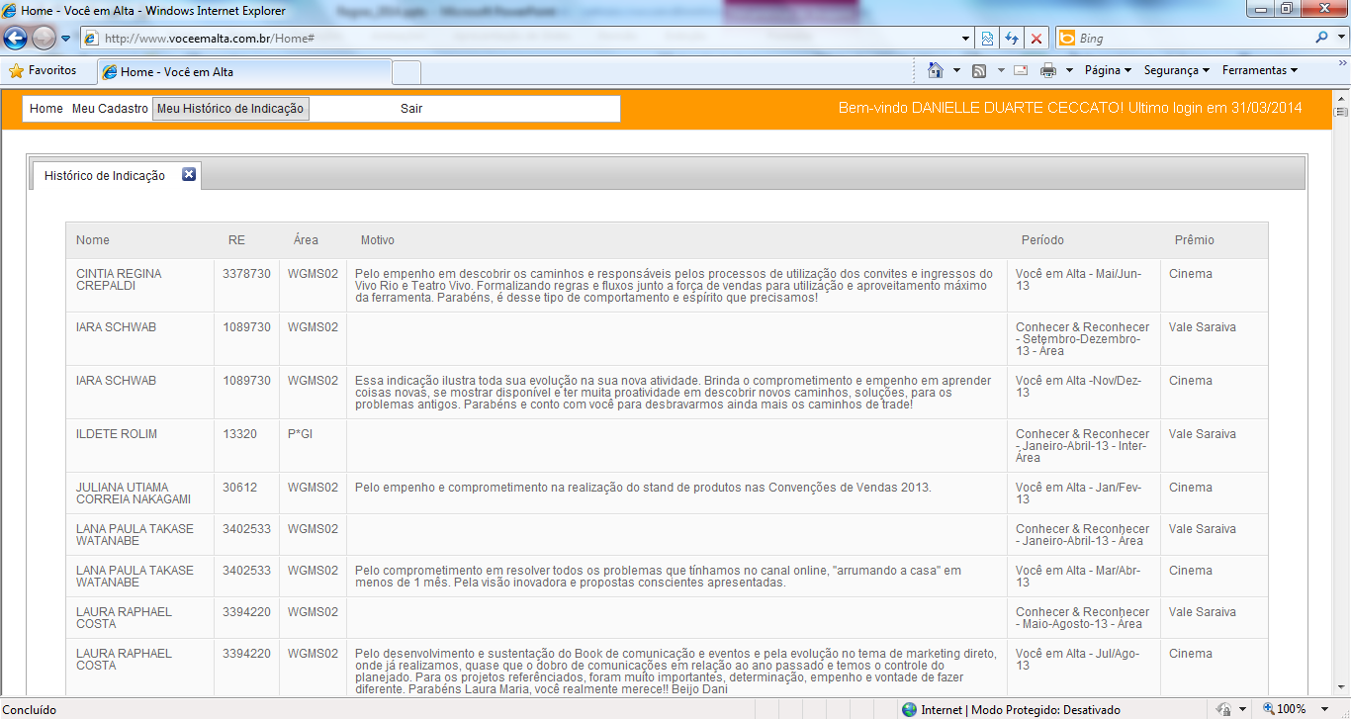Click the Concluído status bar text
The height and width of the screenshot is (720, 1351).
30,709
